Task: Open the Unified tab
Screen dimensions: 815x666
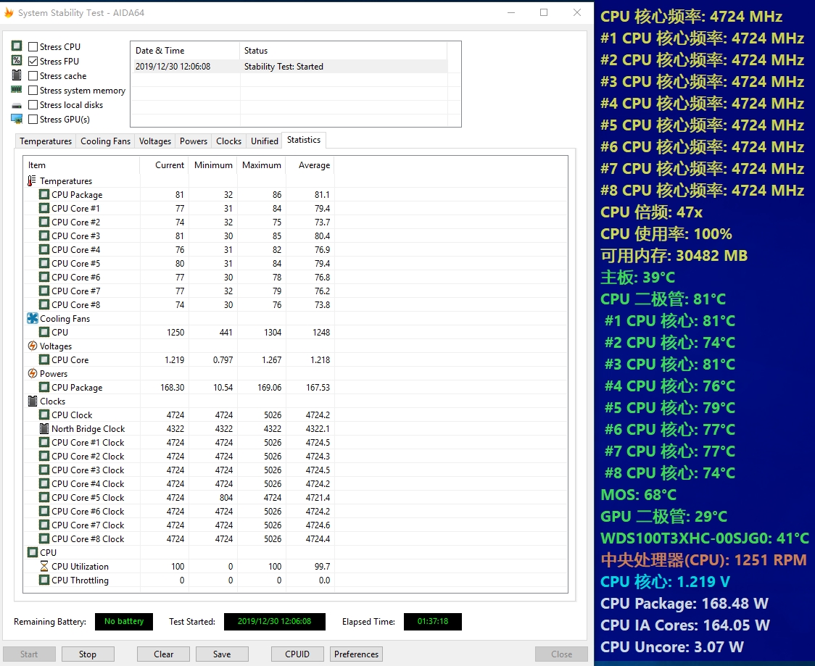Action: [x=264, y=141]
